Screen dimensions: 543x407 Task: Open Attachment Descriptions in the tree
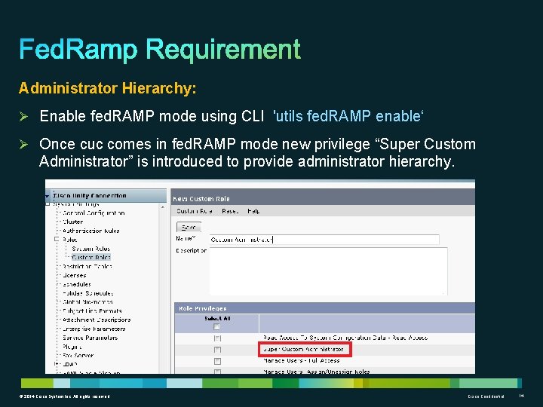97,320
